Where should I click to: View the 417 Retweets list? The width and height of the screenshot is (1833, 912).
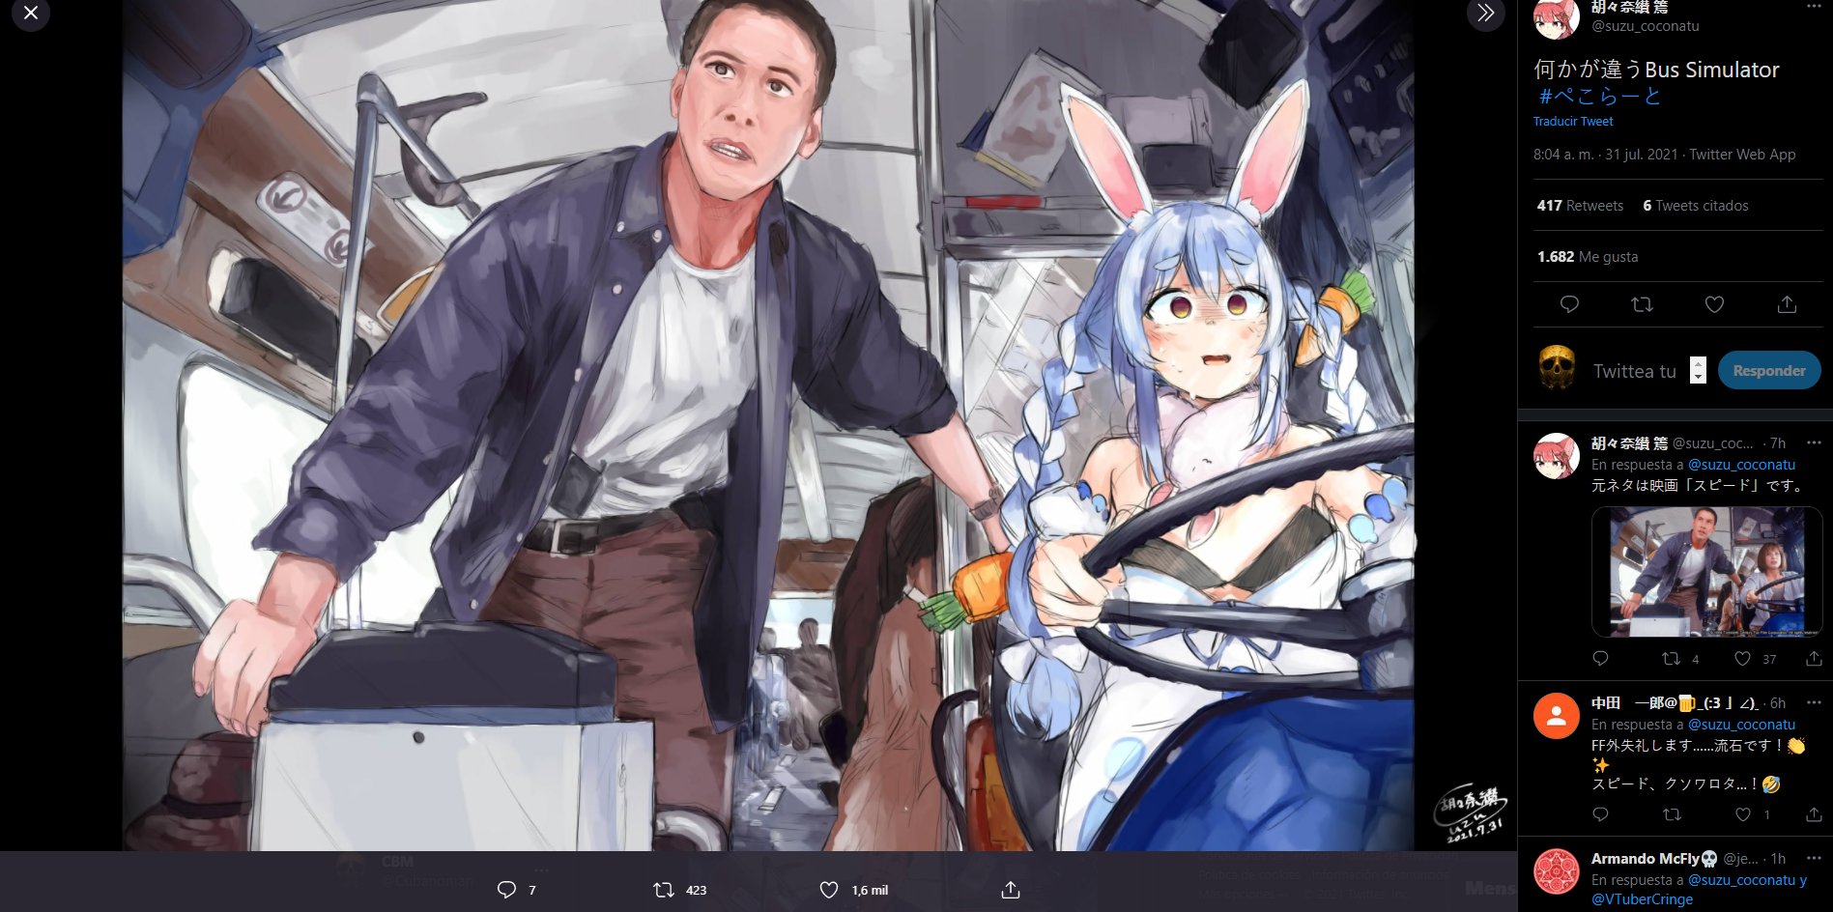(x=1580, y=206)
